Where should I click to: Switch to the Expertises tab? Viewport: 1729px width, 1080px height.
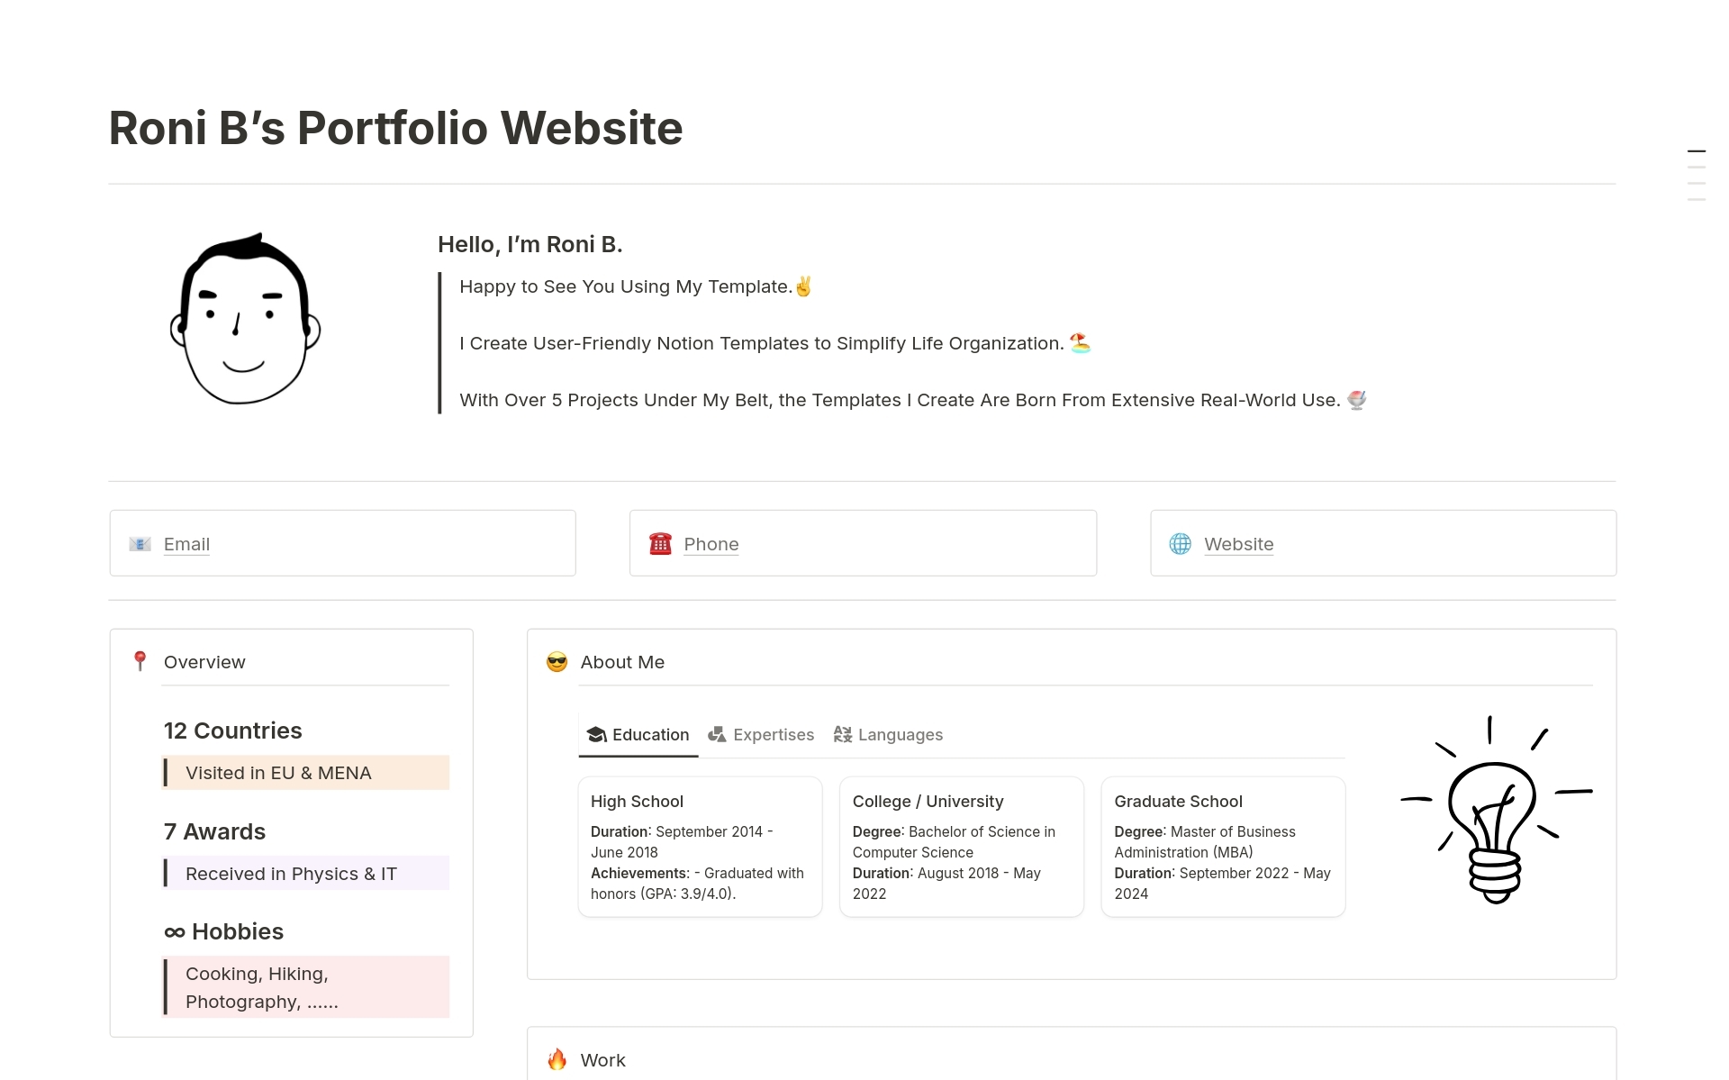click(761, 735)
